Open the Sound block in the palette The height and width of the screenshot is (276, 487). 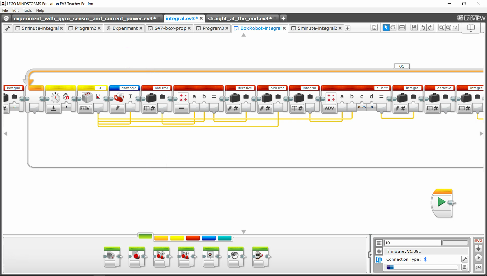(x=236, y=257)
